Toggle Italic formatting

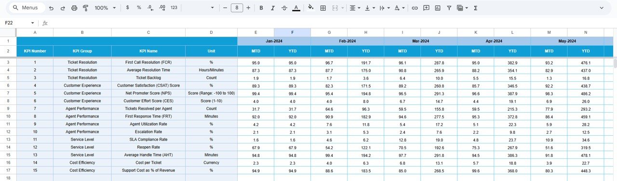273,8
